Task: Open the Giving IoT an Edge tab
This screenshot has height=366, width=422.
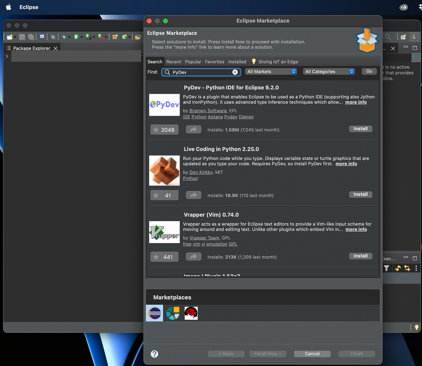Action: pos(275,62)
